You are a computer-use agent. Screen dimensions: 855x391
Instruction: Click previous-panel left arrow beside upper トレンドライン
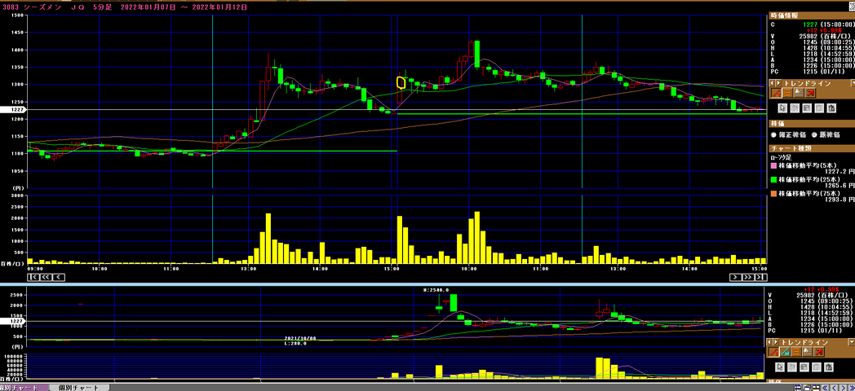tap(773, 83)
